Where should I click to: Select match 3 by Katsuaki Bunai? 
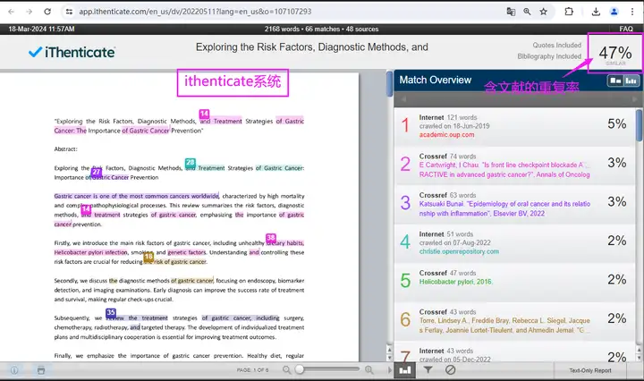coord(514,205)
